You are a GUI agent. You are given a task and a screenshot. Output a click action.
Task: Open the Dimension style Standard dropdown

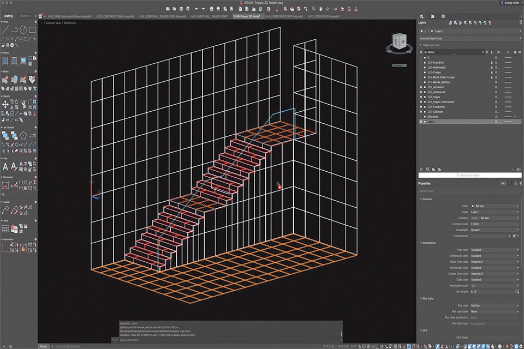click(495, 256)
